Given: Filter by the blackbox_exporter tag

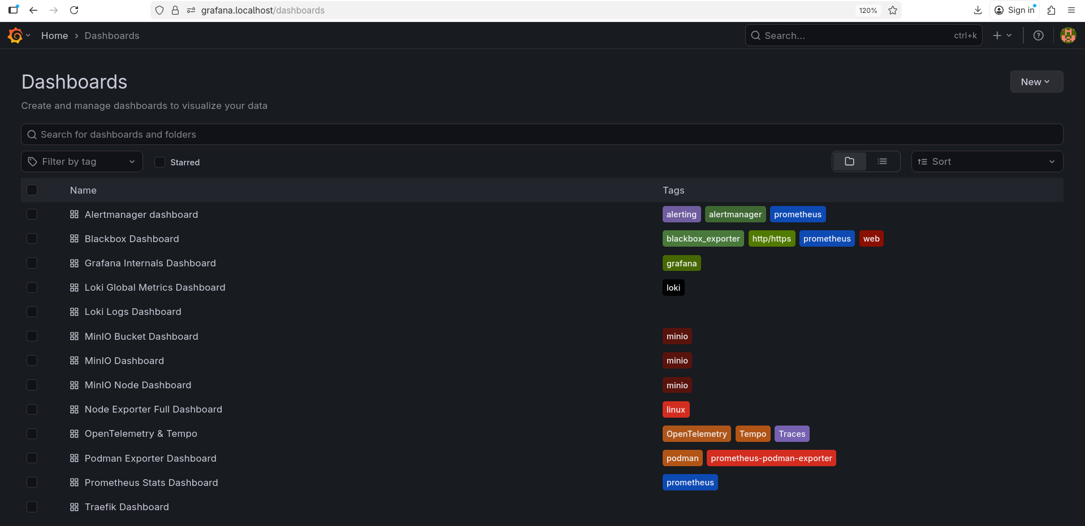Looking at the screenshot, I should (703, 239).
